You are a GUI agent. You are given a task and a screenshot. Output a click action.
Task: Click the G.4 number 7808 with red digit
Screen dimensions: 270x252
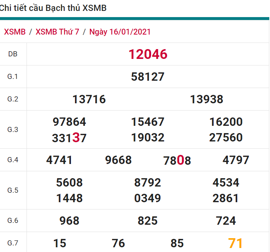177,160
